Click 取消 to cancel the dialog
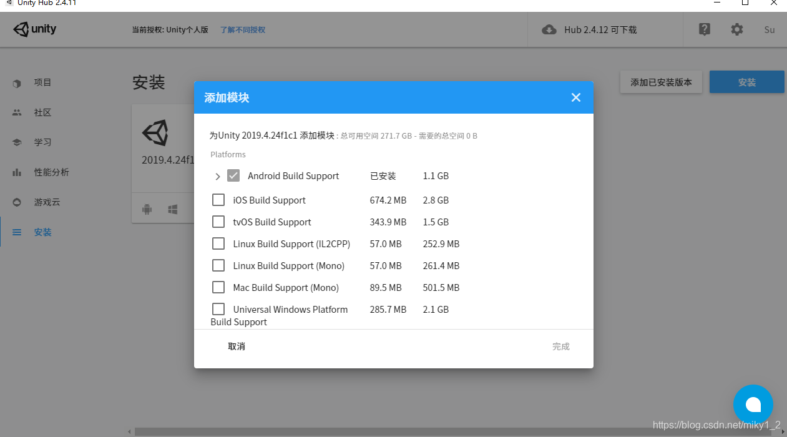The image size is (787, 437). 237,346
